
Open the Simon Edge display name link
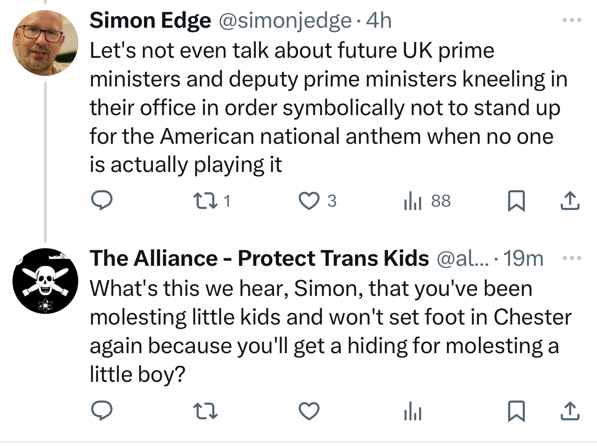tap(150, 20)
